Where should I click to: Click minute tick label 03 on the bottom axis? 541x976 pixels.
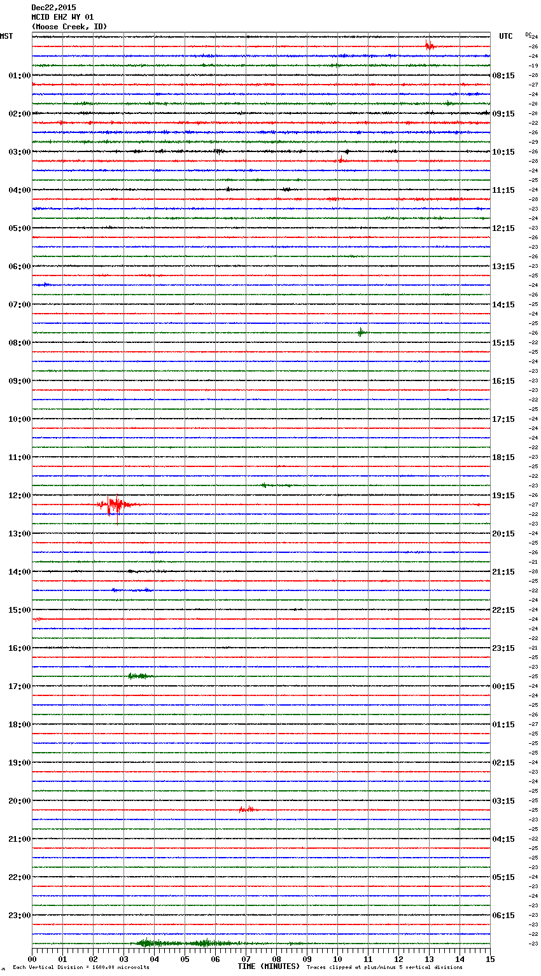click(123, 959)
